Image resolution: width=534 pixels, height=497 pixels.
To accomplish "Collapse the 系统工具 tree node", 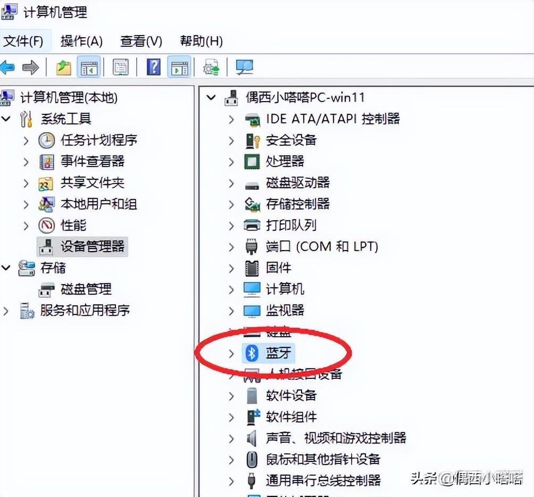I will [6, 119].
